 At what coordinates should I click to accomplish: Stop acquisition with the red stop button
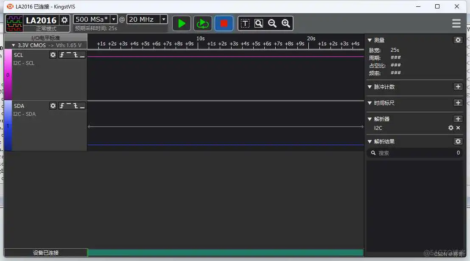224,23
